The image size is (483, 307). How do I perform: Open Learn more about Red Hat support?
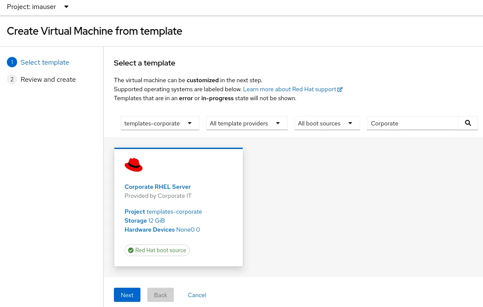point(289,89)
